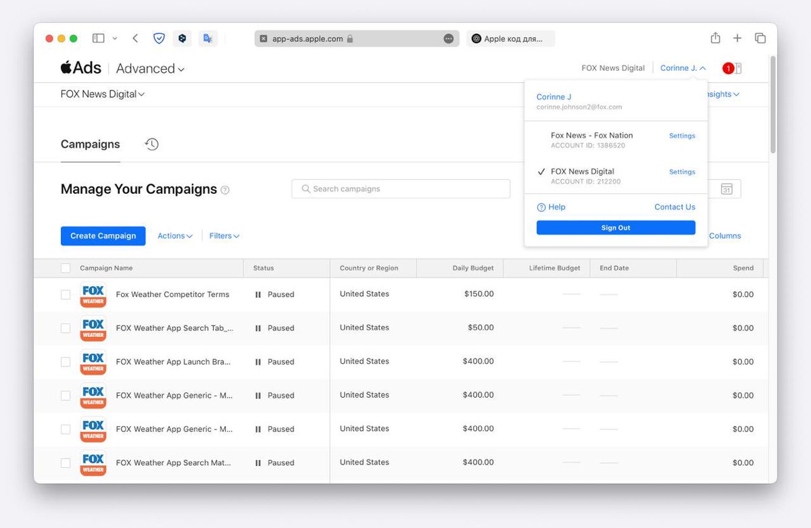Click the shield privacy extension icon

click(x=159, y=38)
